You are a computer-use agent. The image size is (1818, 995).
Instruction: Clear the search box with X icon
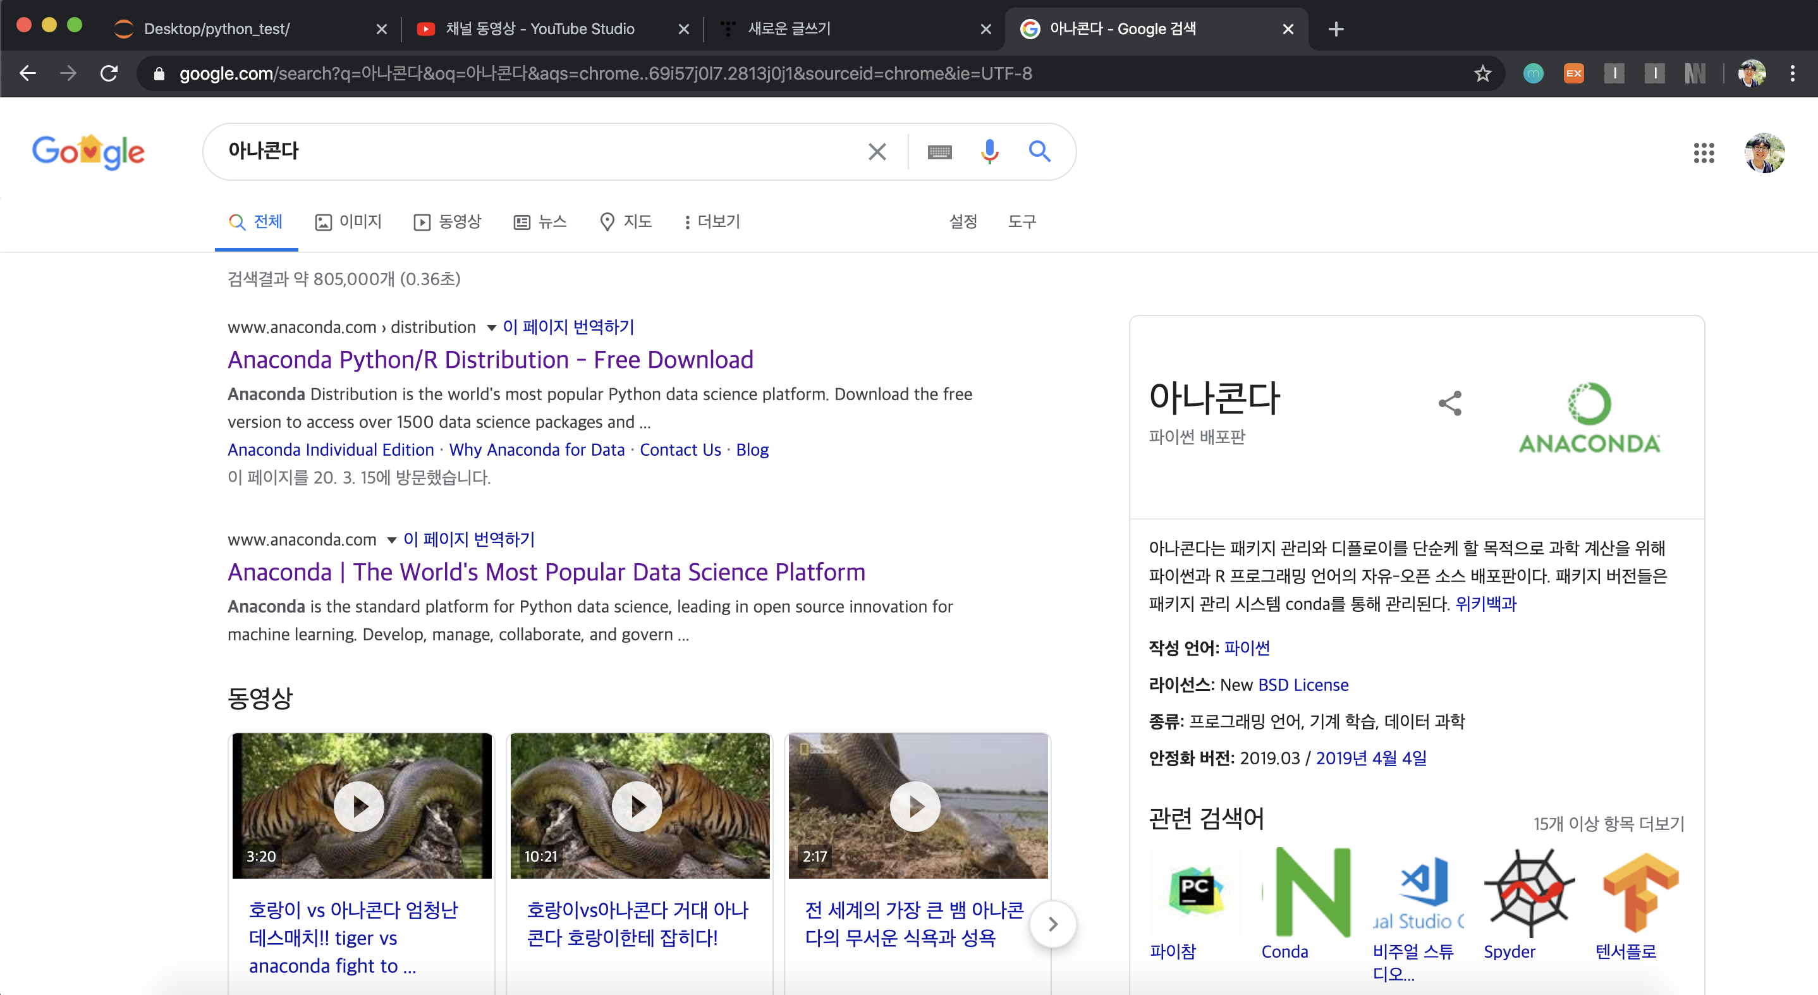point(877,152)
